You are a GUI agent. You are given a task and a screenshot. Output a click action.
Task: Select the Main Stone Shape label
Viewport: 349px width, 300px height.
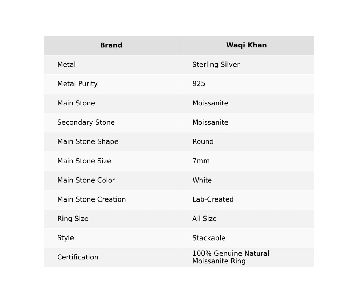tap(88, 142)
